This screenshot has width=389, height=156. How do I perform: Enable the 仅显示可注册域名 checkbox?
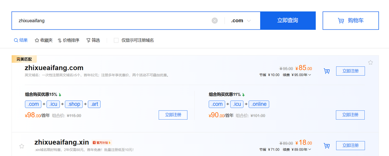point(116,40)
